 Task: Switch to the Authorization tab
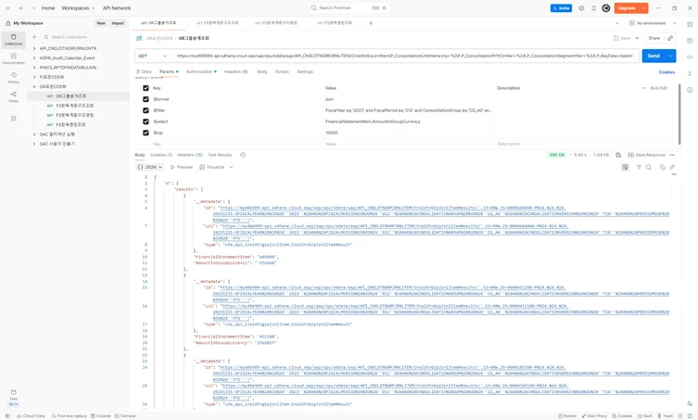[x=199, y=71]
